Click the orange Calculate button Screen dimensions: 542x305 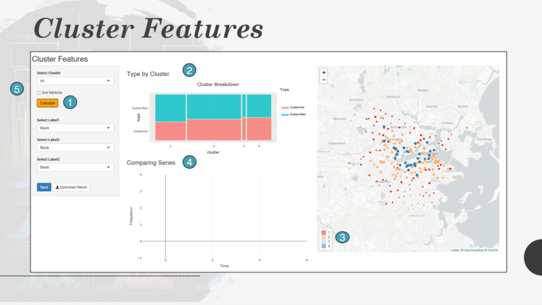[x=47, y=103]
